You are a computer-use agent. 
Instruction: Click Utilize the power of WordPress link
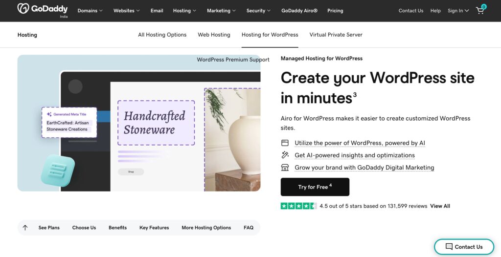click(x=360, y=143)
